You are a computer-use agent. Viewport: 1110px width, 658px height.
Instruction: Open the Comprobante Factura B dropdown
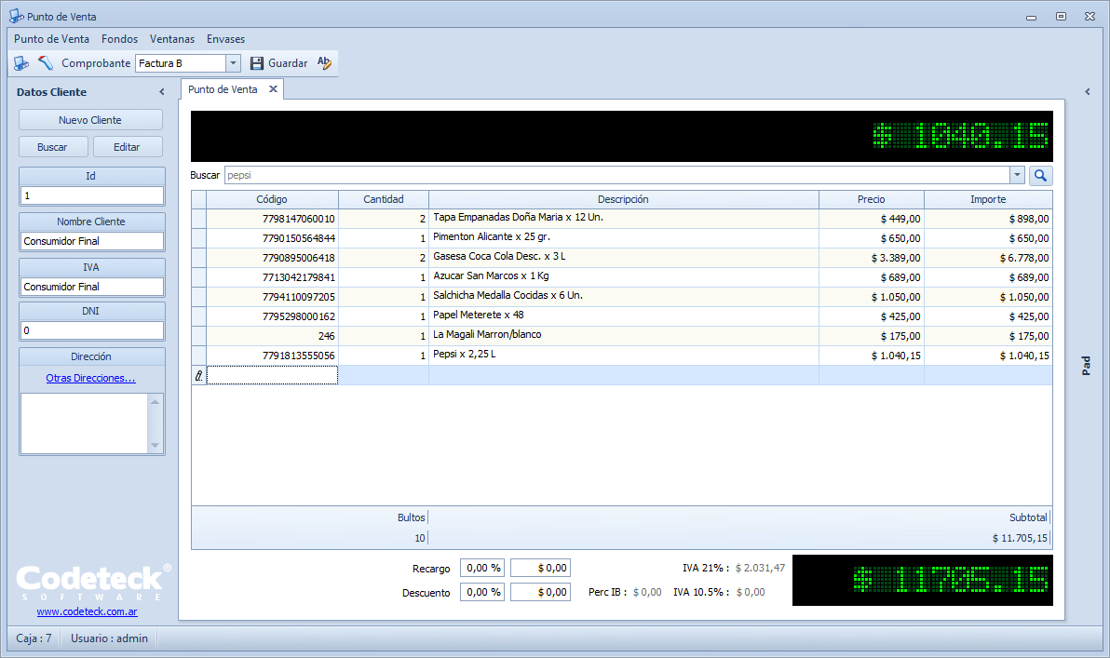233,63
